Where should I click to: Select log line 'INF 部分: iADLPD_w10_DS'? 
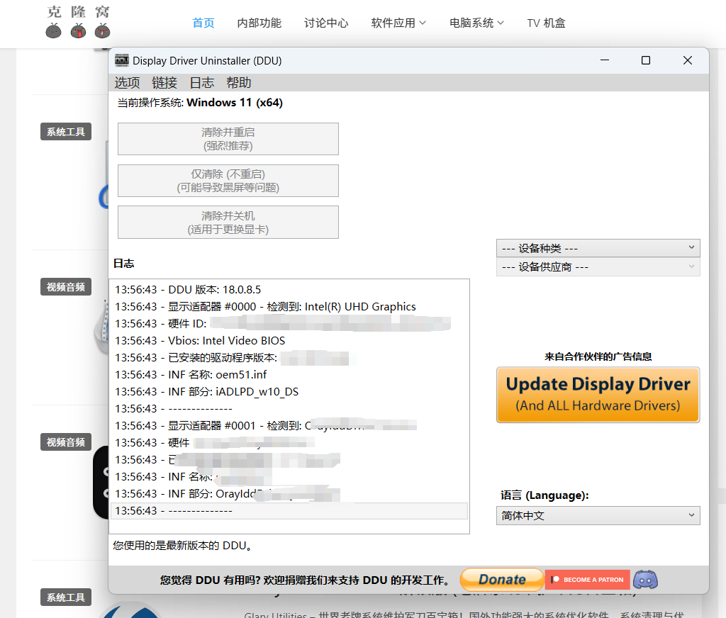pos(289,392)
